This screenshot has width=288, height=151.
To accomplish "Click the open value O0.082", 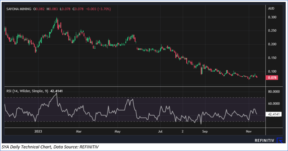I will pos(39,9).
